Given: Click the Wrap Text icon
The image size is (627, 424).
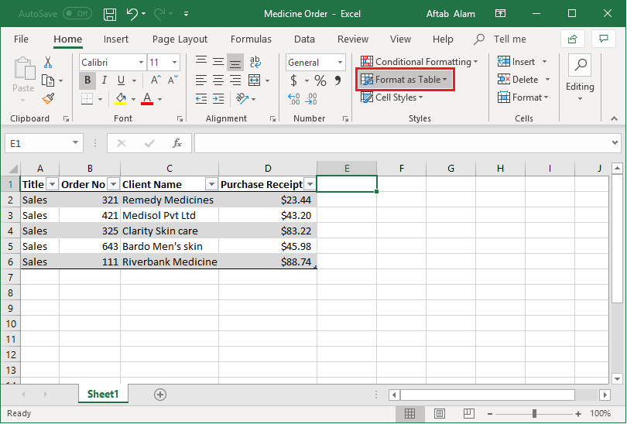Looking at the screenshot, I should pyautogui.click(x=255, y=62).
